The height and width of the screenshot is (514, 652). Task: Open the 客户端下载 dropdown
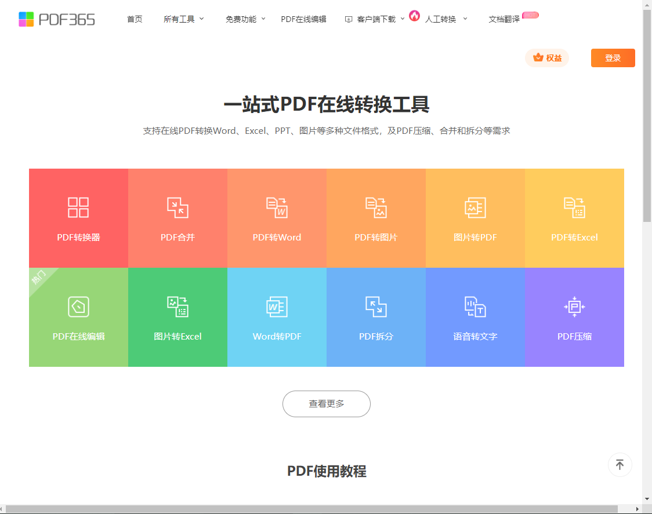[375, 19]
